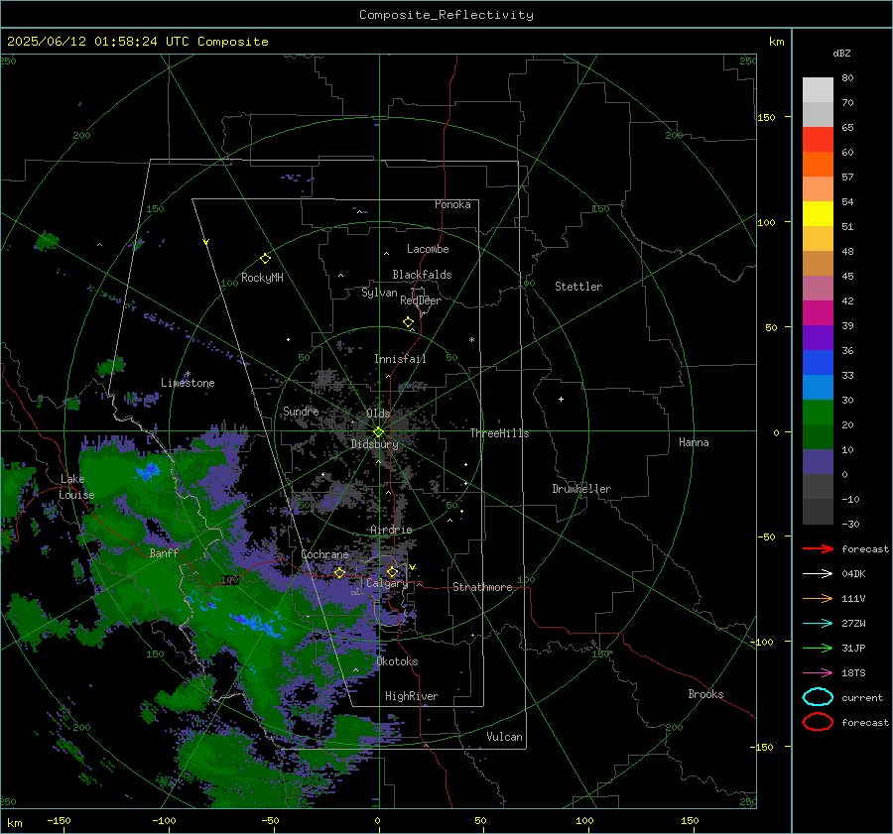Image resolution: width=893 pixels, height=834 pixels.
Task: Click the Hanna label
Action: click(694, 442)
